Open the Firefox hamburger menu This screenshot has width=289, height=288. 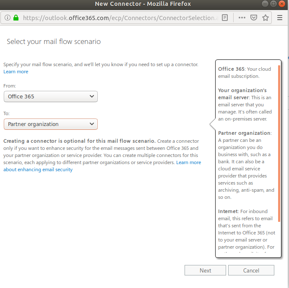(280, 18)
